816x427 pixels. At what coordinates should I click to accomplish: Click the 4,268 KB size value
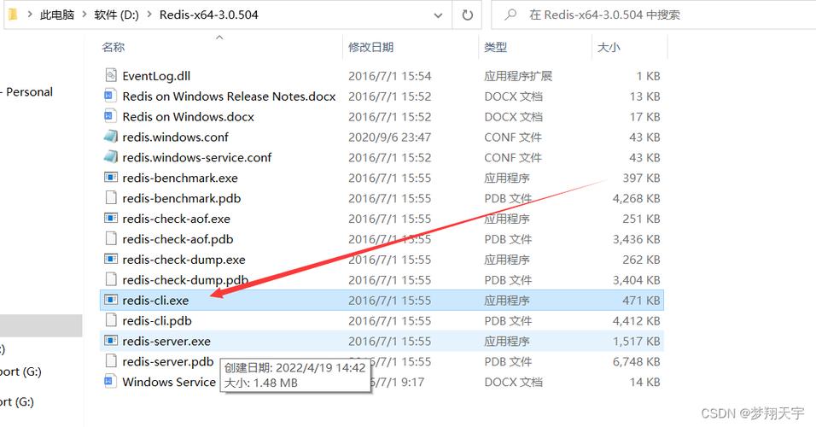pos(636,198)
